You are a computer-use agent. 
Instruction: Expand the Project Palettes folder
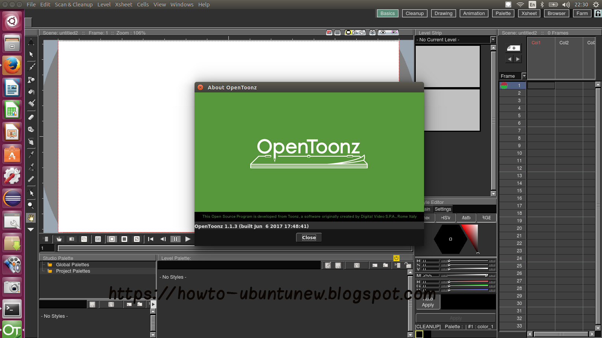(x=73, y=271)
